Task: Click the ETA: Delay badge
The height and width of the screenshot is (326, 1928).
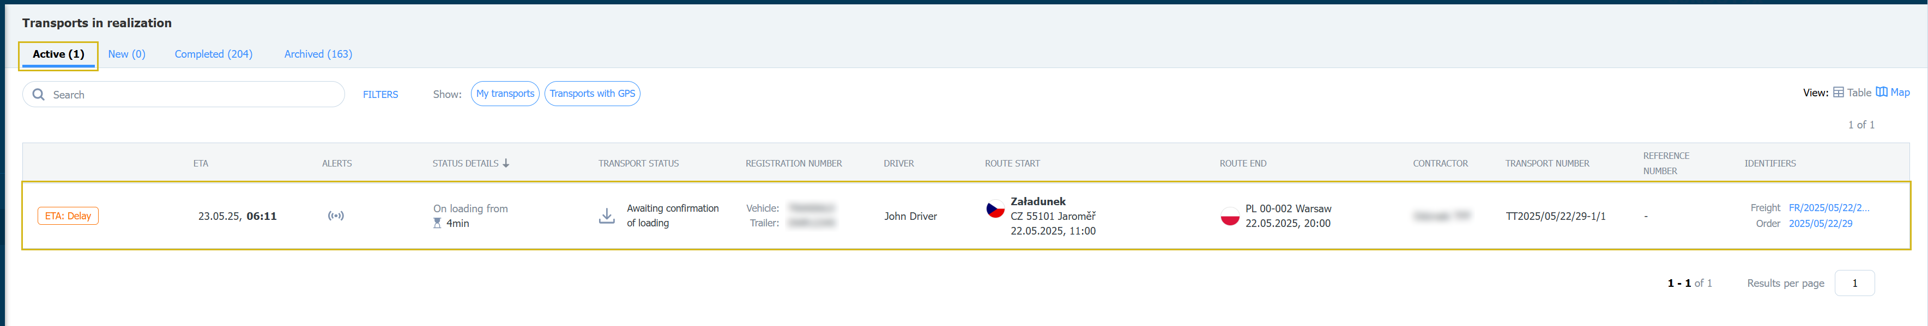Action: [68, 216]
